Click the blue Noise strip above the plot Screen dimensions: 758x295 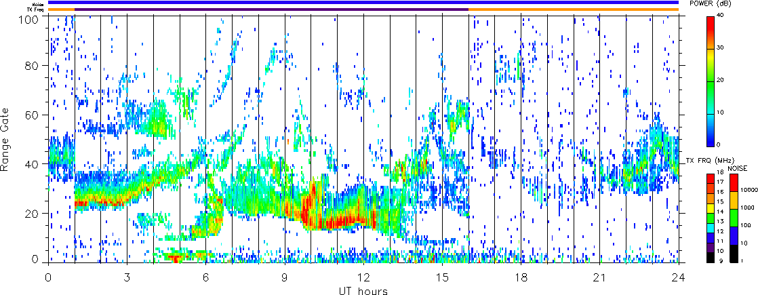[x=363, y=3]
